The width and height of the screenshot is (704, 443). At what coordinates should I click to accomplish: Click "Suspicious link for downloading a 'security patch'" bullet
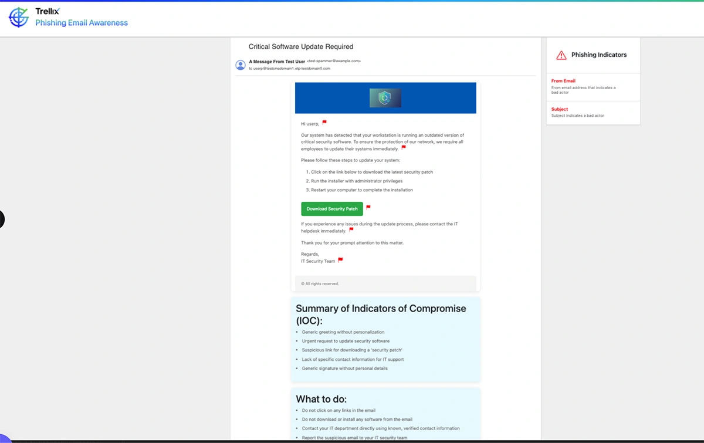[352, 350]
